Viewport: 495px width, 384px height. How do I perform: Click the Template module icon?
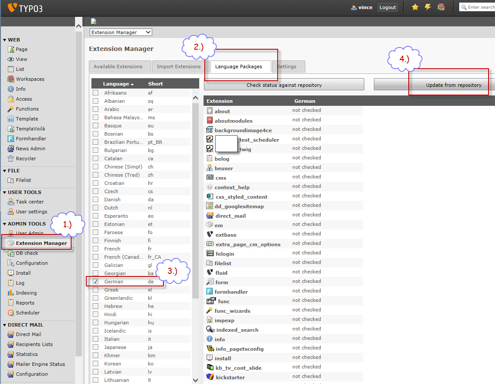11,119
